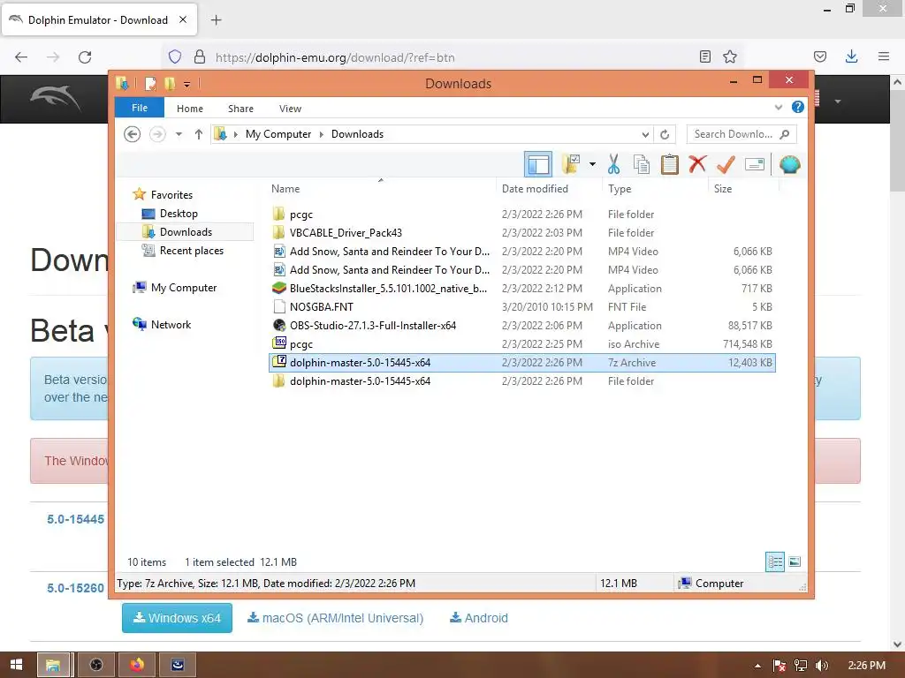This screenshot has height=678, width=905.
Task: Go up one level with the Up arrow
Action: 199,134
